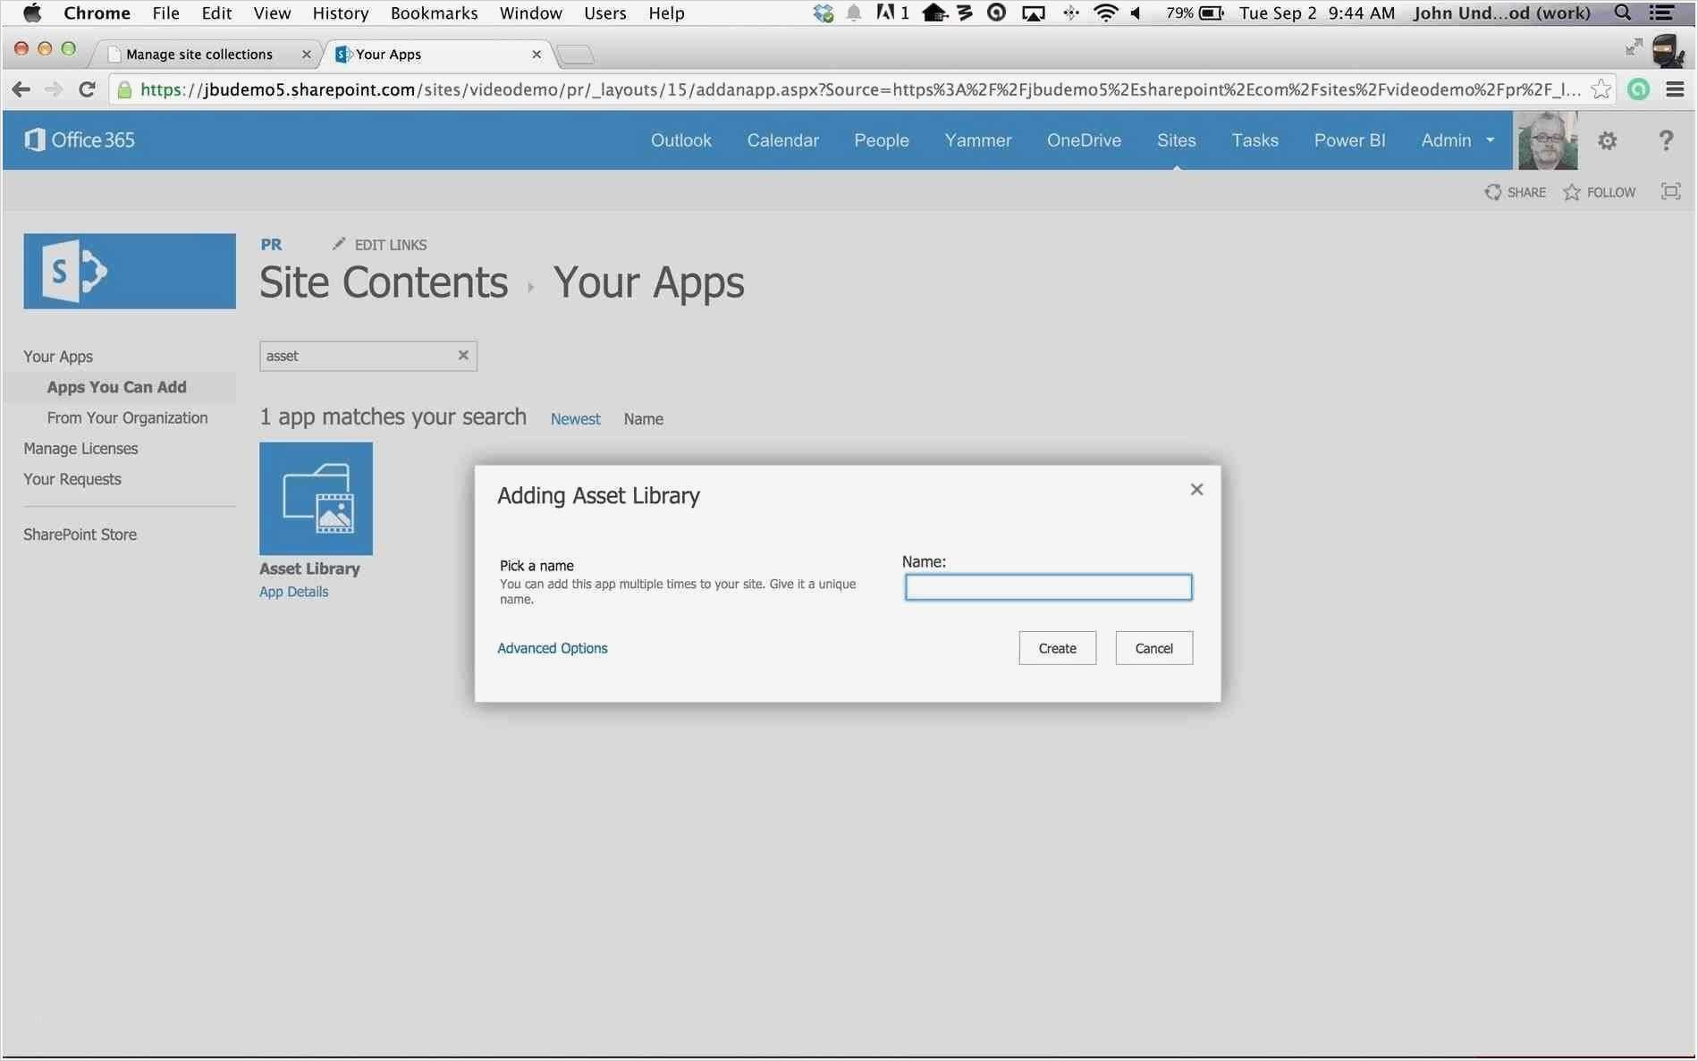Click the Spotlight search icon
The width and height of the screenshot is (1698, 1061).
tap(1622, 13)
